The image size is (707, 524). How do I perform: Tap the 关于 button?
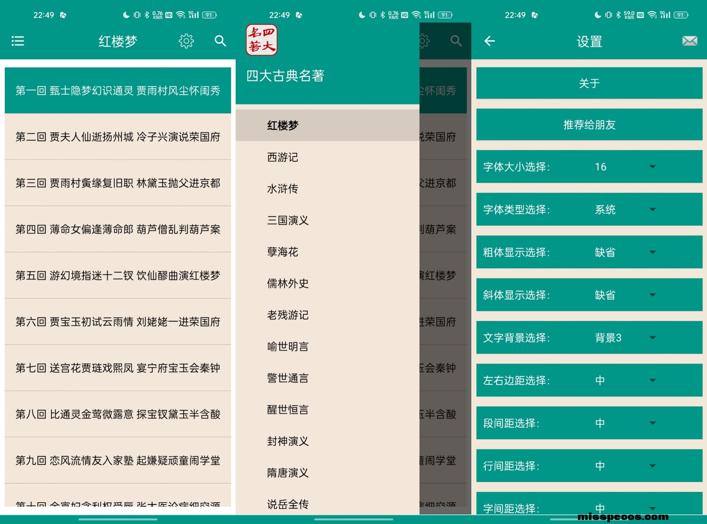pos(589,83)
